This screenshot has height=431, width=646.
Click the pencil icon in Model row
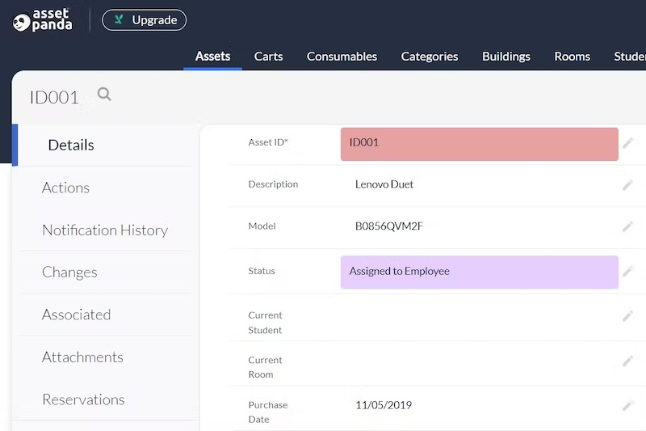(x=627, y=227)
